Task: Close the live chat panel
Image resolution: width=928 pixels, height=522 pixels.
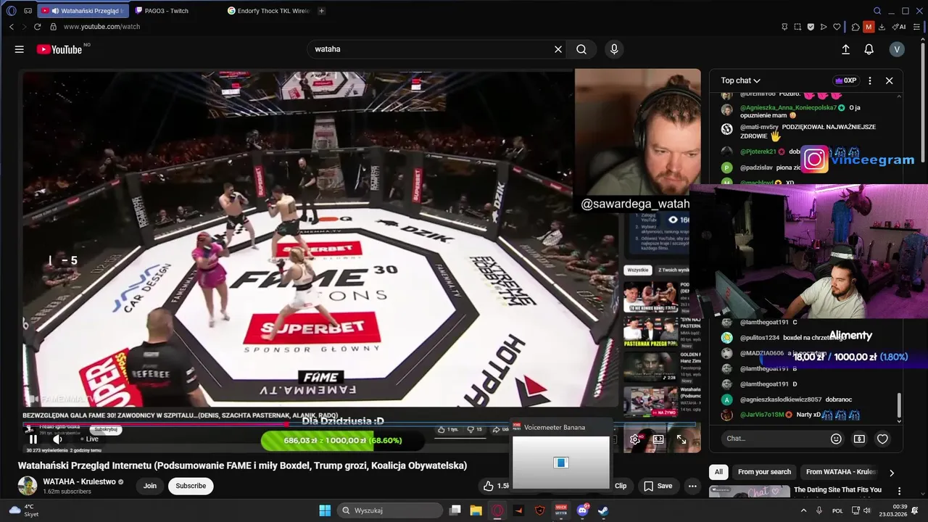Action: 890,80
